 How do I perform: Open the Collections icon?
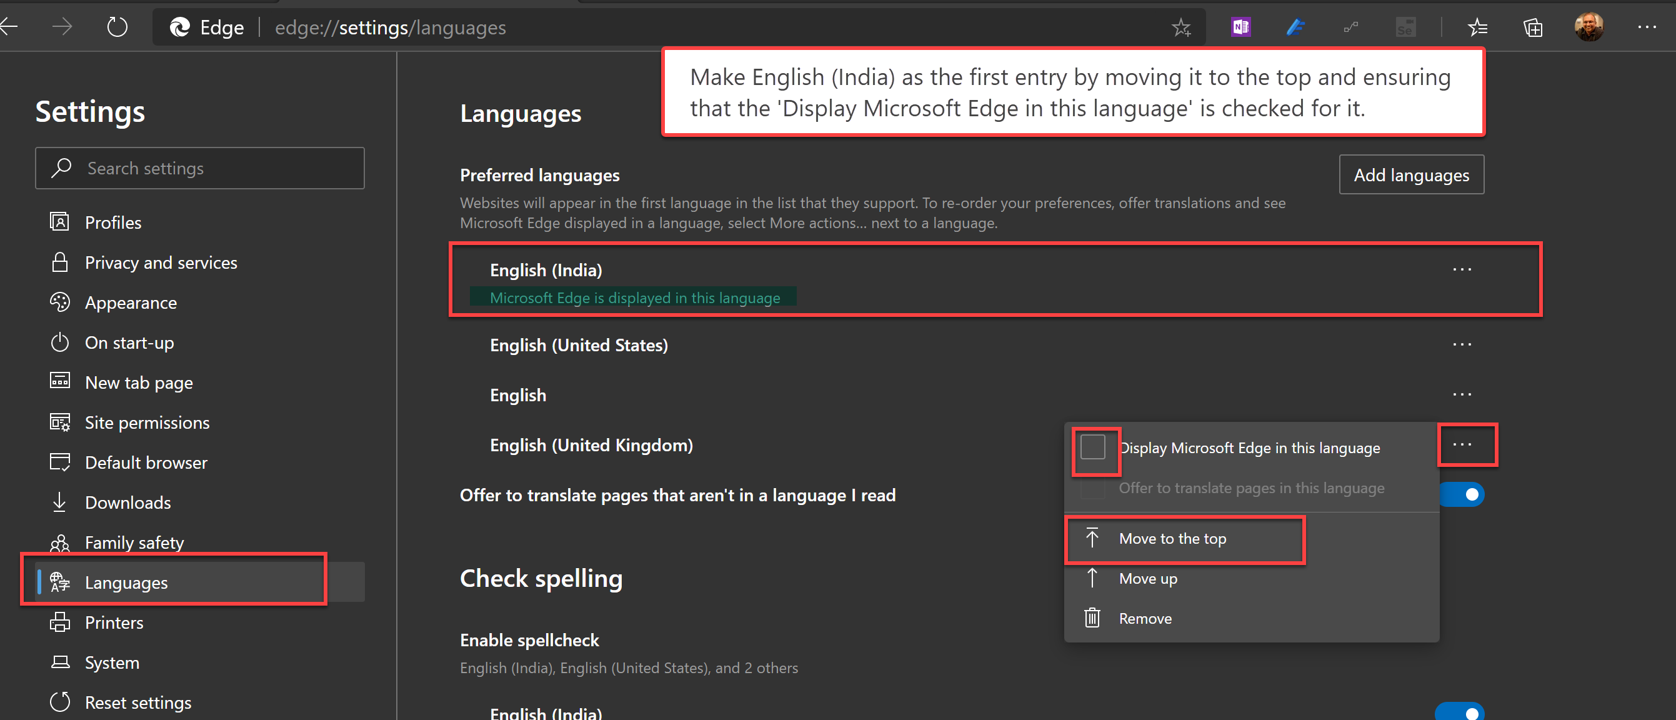1532,27
